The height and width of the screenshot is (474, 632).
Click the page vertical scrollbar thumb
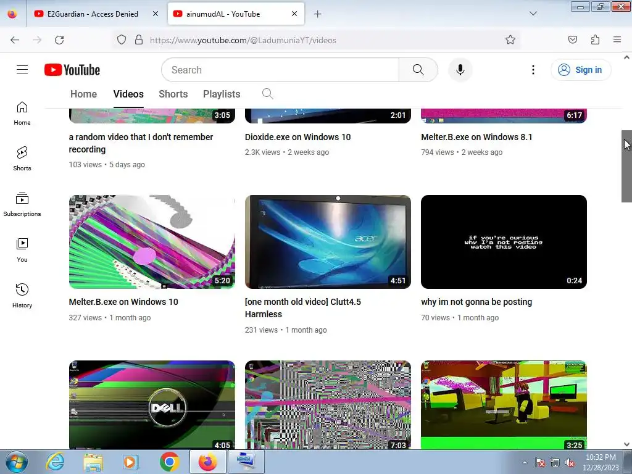(x=626, y=166)
